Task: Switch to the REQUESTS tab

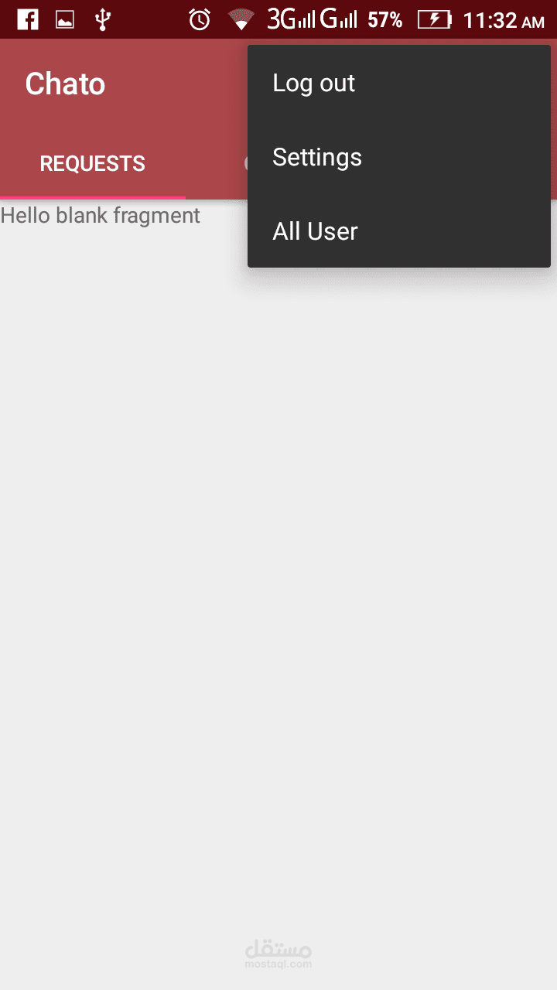Action: pyautogui.click(x=93, y=164)
